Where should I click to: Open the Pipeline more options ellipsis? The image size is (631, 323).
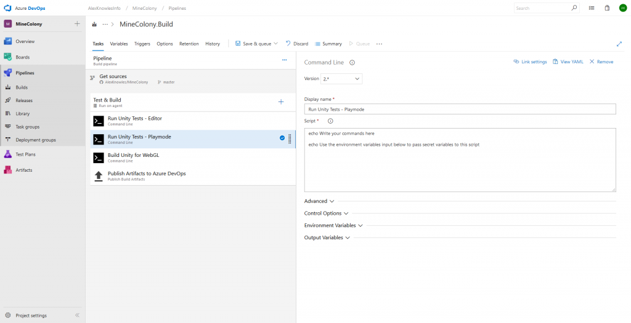click(x=284, y=60)
